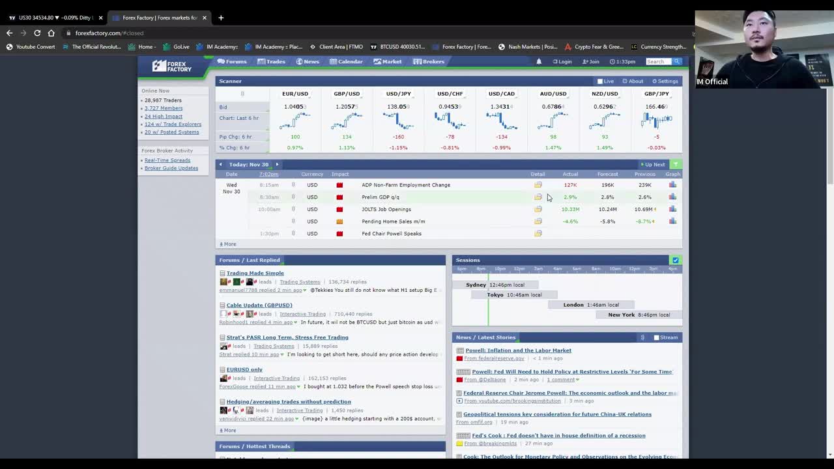Click the 7:02pm time column link
The width and height of the screenshot is (834, 469).
tap(269, 175)
